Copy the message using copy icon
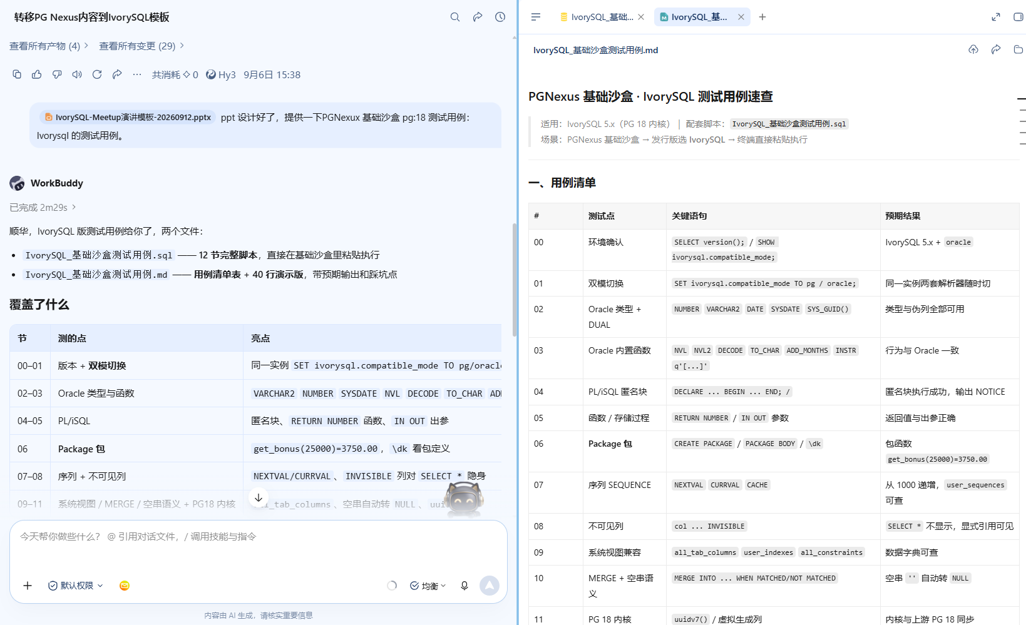Image resolution: width=1026 pixels, height=625 pixels. tap(17, 74)
